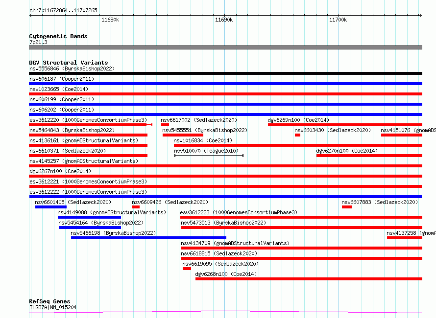This screenshot has width=436, height=318.
Task: Click the 11700k ruler tick label
Action: pyautogui.click(x=338, y=20)
